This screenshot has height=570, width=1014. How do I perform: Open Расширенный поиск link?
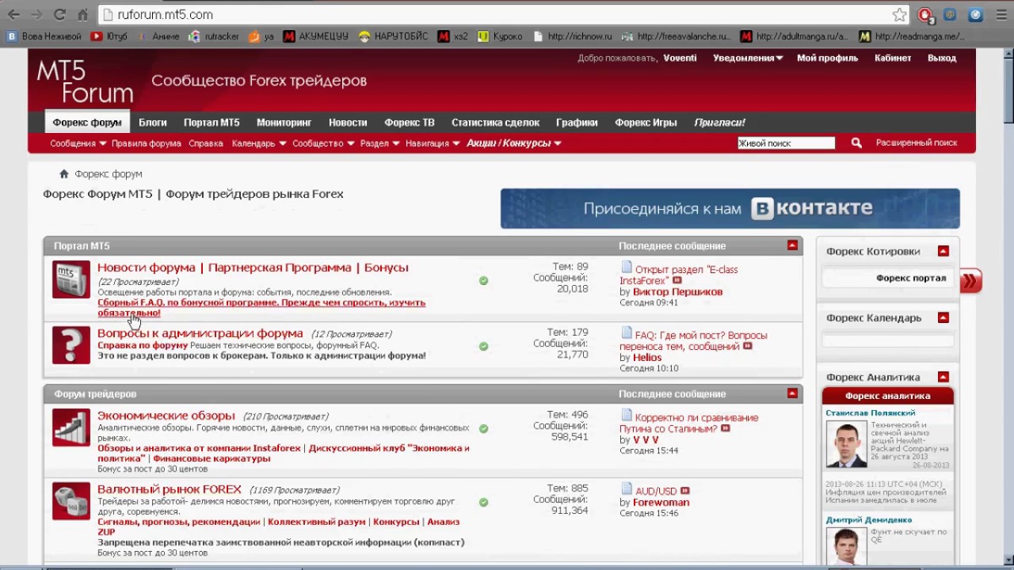917,143
